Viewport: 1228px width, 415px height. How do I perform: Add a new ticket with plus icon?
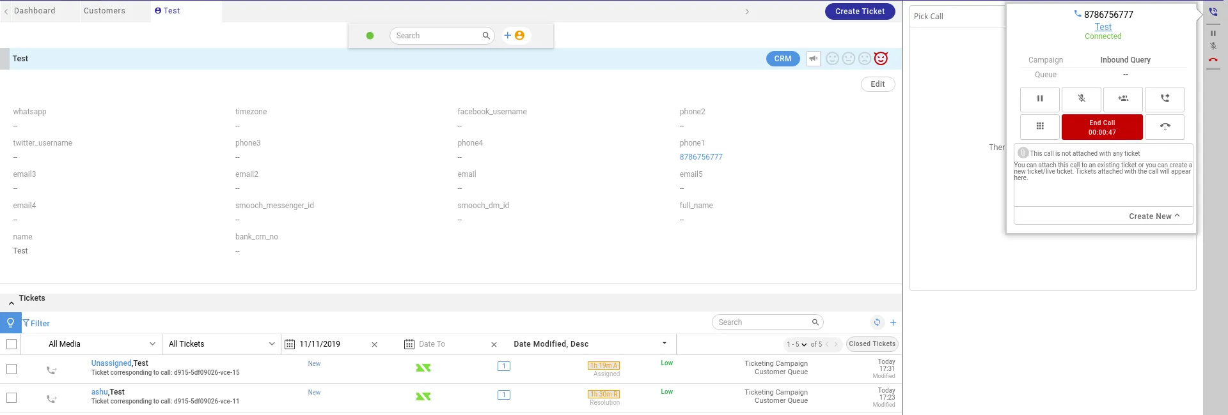(893, 322)
